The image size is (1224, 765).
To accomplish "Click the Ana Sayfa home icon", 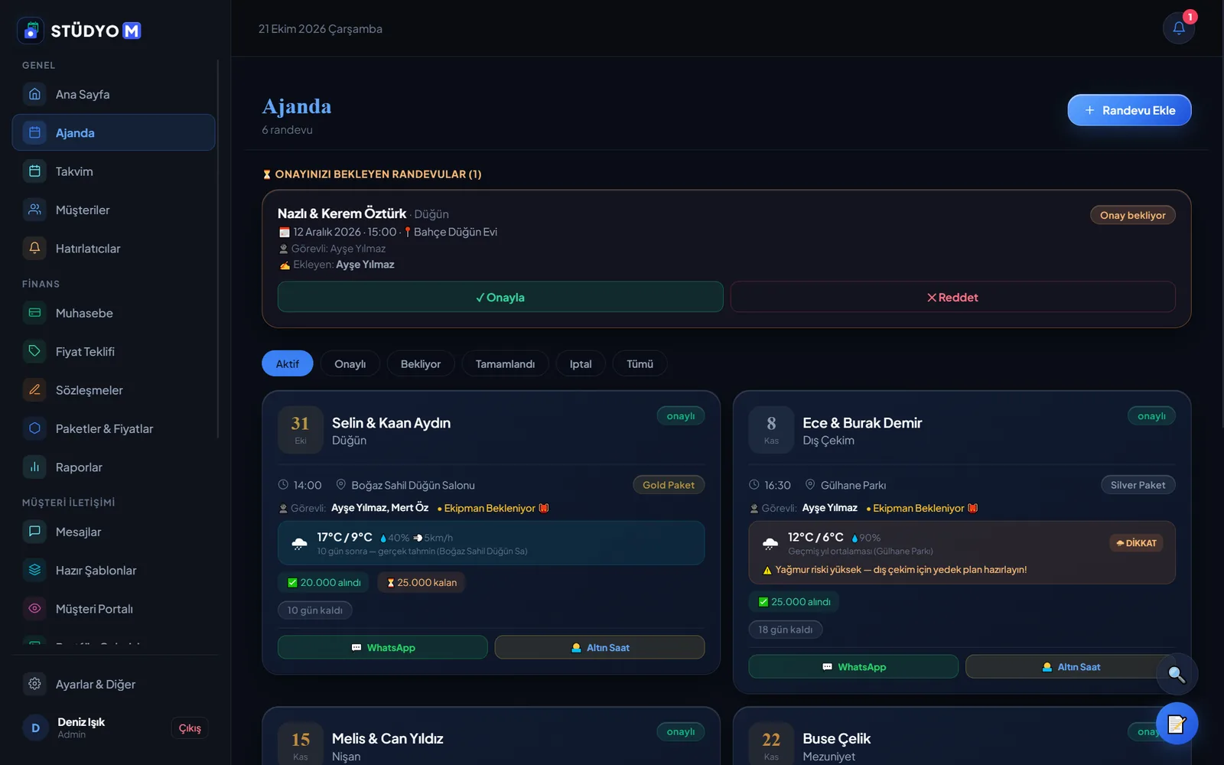I will click(x=34, y=94).
